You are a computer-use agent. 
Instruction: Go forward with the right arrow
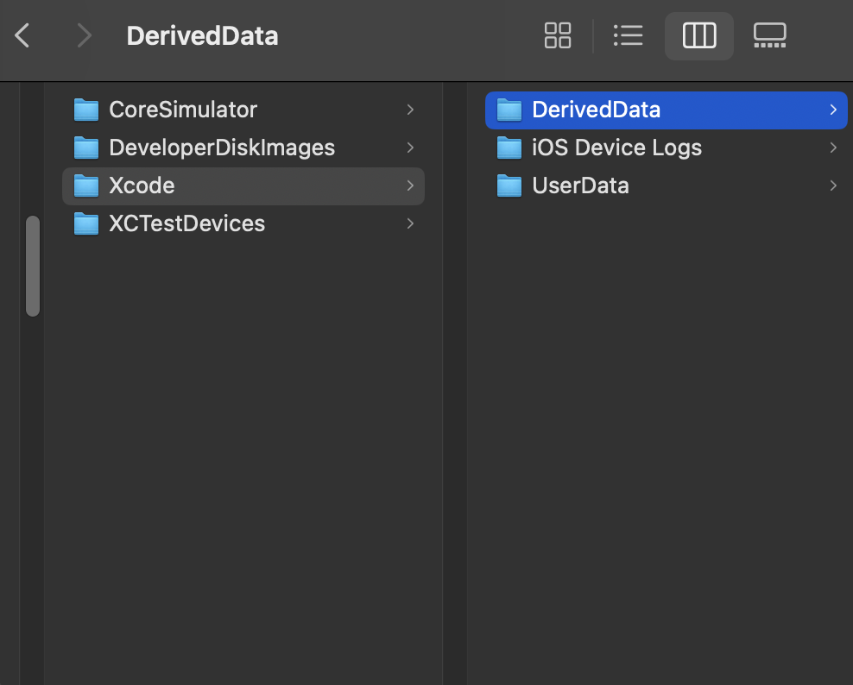84,36
